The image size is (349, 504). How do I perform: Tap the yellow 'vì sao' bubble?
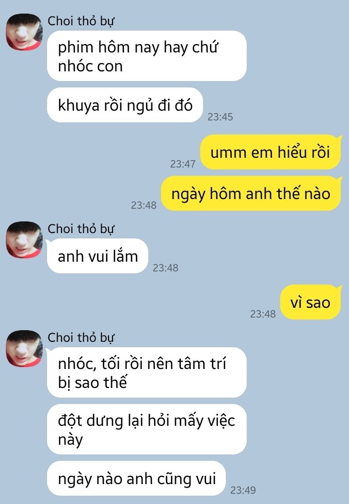pos(311,302)
